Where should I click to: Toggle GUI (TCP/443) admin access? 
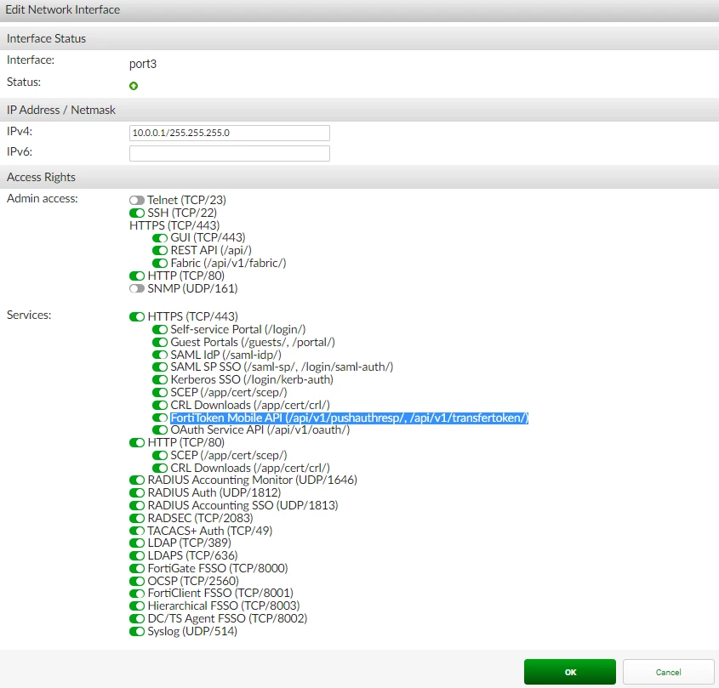pos(160,238)
